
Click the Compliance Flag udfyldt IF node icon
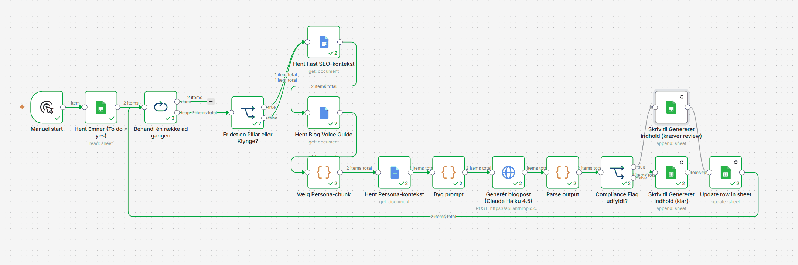coord(617,173)
